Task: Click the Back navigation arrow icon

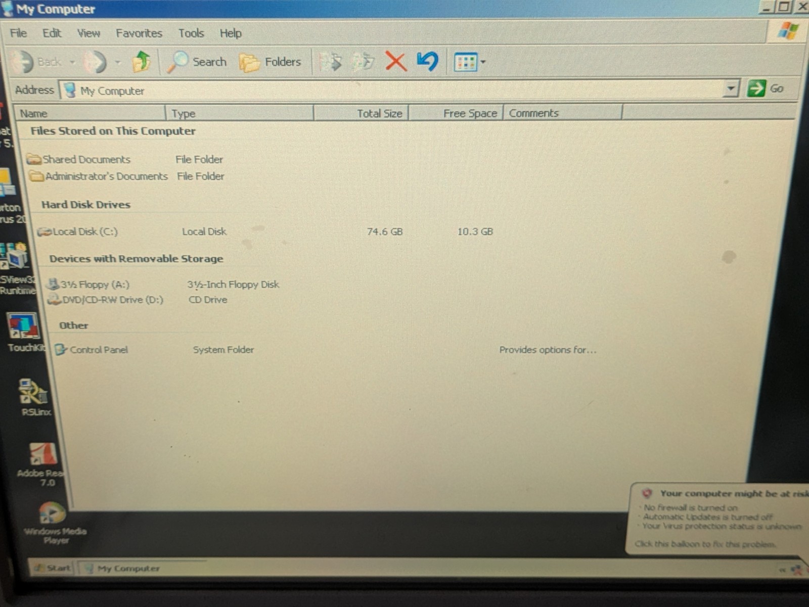Action: (22, 62)
